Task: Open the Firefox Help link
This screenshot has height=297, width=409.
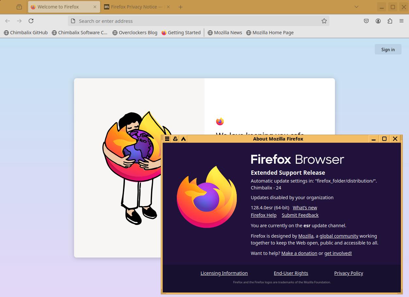Action: (264, 215)
